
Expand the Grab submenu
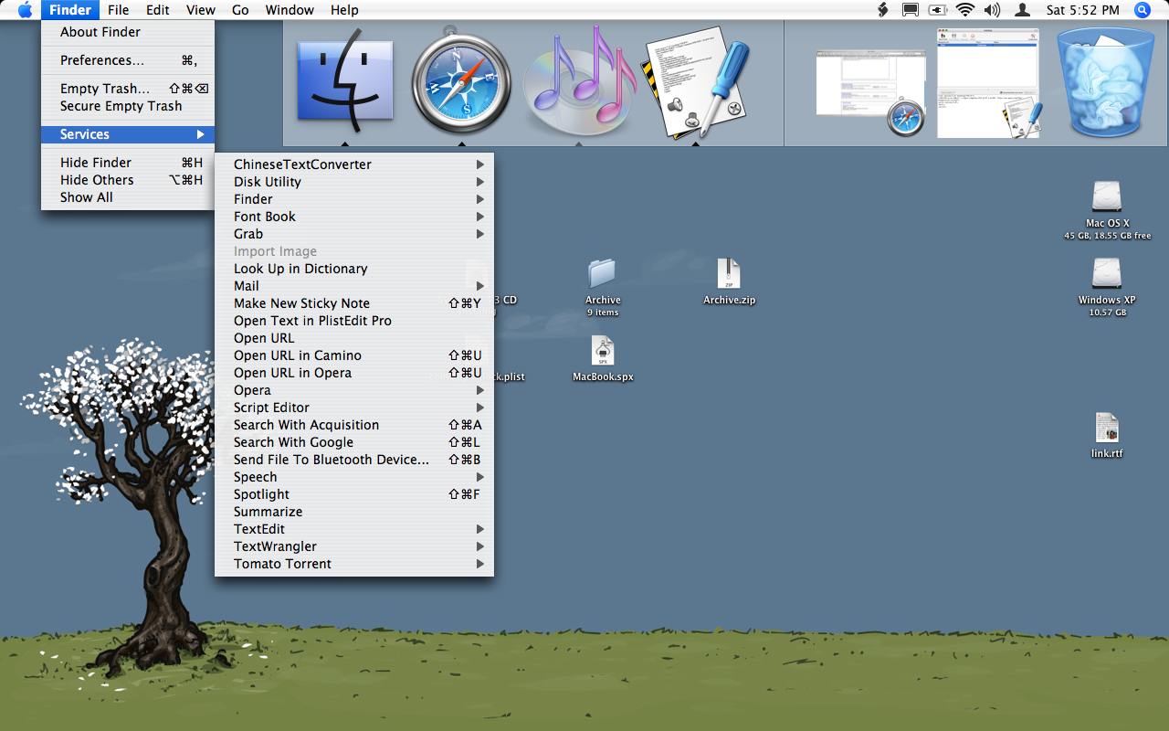point(354,234)
